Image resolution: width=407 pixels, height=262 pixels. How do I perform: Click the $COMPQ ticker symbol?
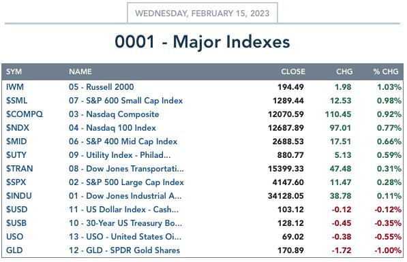coord(25,114)
